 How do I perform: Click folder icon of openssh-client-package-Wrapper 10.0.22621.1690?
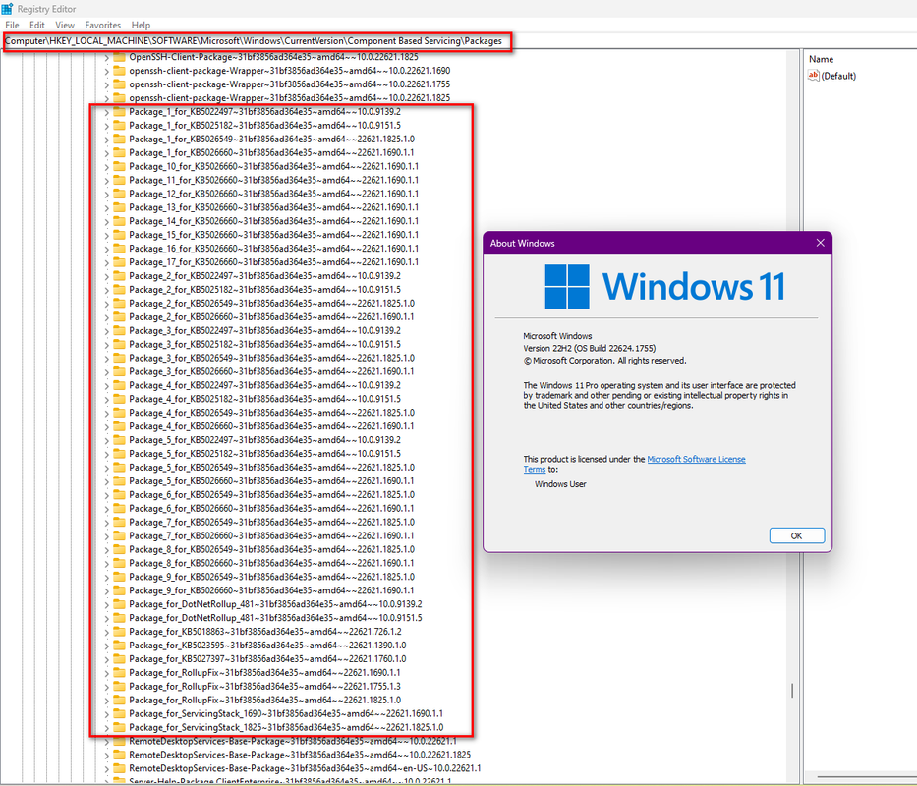119,71
